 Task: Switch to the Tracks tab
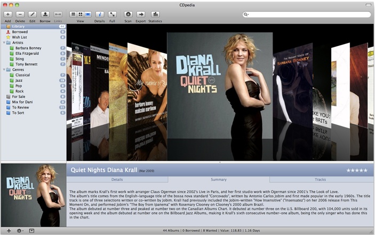(320, 180)
